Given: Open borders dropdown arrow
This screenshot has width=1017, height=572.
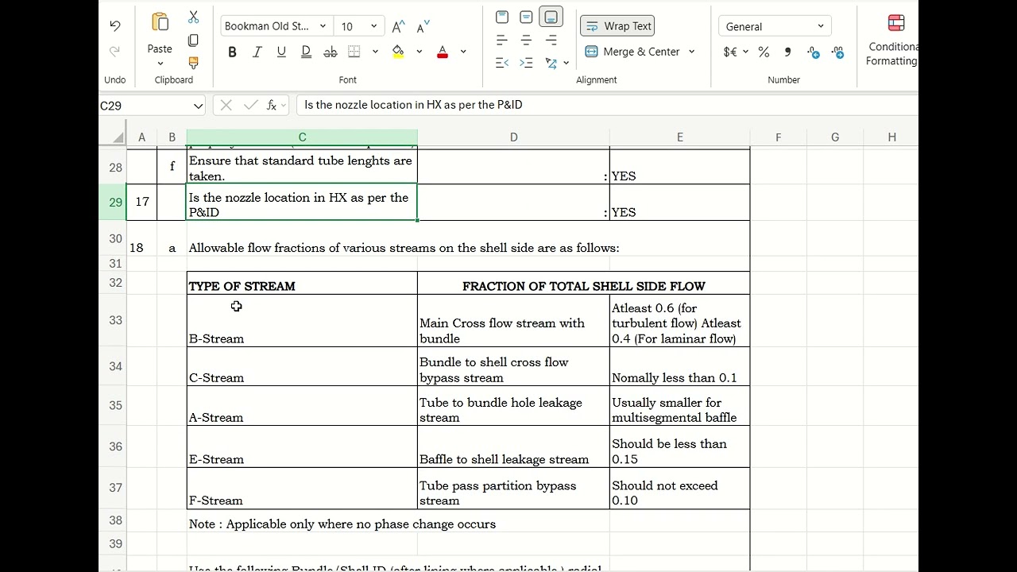Looking at the screenshot, I should [374, 52].
